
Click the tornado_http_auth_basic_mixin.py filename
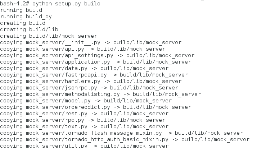[x=117, y=139]
